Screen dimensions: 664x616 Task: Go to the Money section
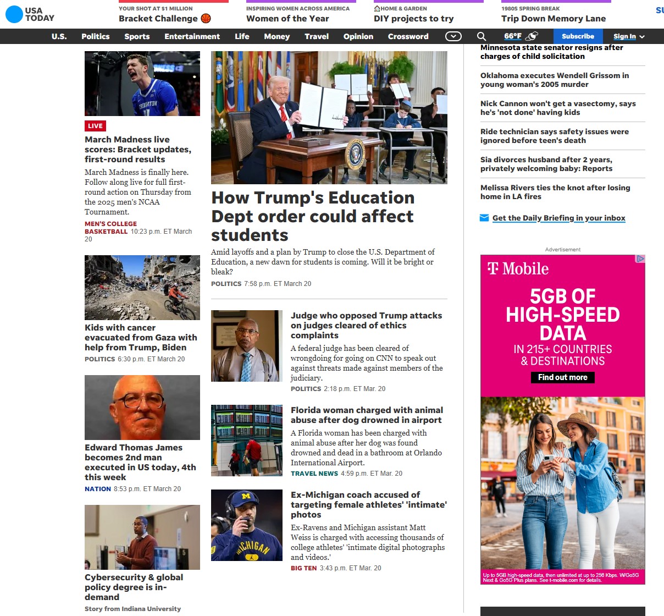[277, 36]
